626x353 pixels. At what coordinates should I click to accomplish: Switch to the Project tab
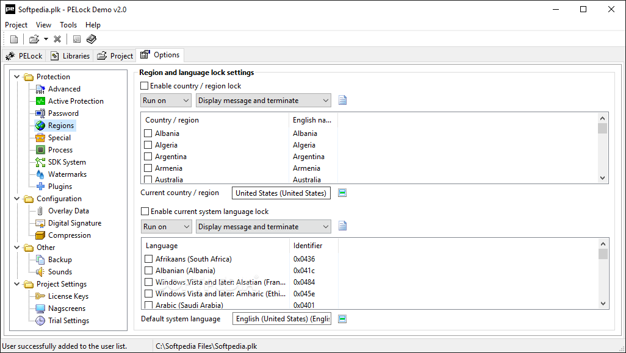(115, 56)
